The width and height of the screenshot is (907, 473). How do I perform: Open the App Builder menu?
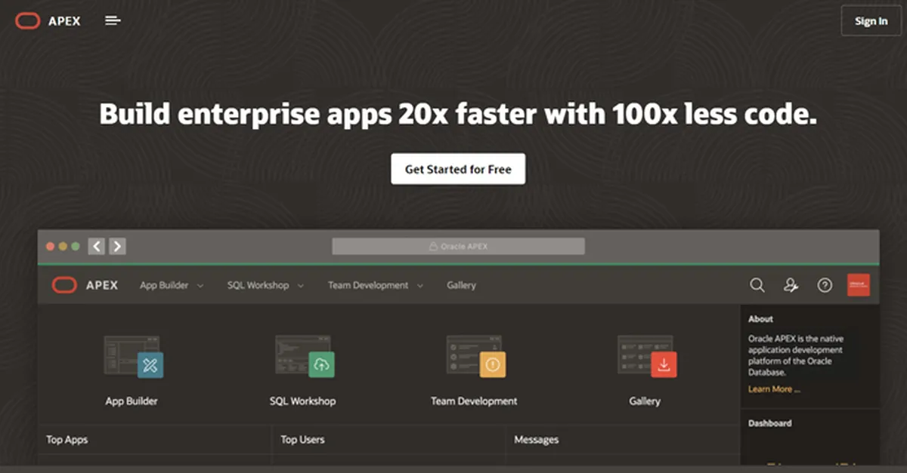pos(164,285)
